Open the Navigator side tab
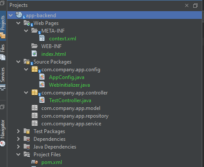Viewport: 204px width, 167px height. pos(3,133)
